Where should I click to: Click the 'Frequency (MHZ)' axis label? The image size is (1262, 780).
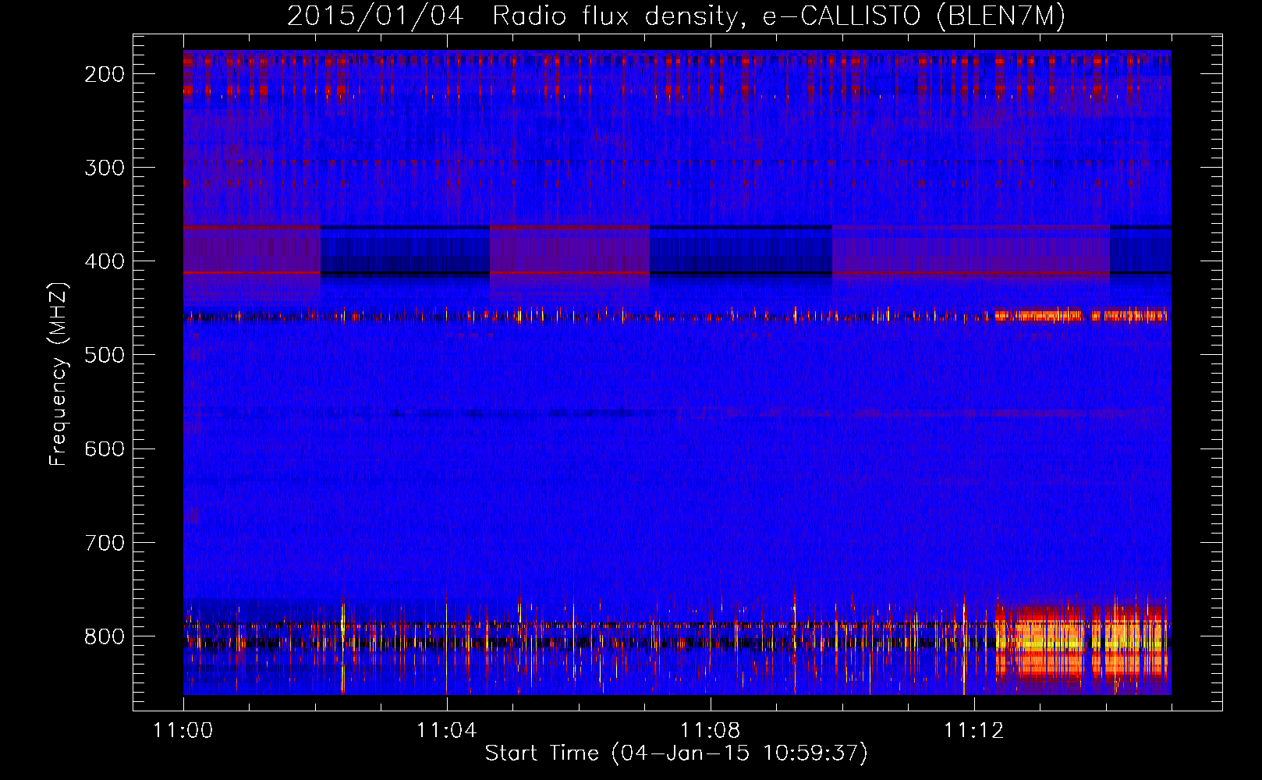point(58,374)
